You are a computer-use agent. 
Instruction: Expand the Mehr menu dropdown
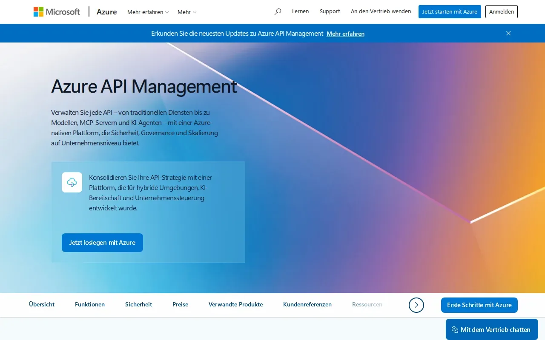click(187, 12)
